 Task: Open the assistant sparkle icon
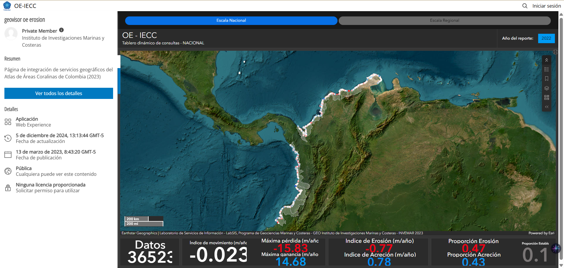[555, 248]
